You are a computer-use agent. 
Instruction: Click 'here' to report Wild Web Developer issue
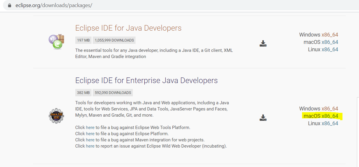coord(90,146)
